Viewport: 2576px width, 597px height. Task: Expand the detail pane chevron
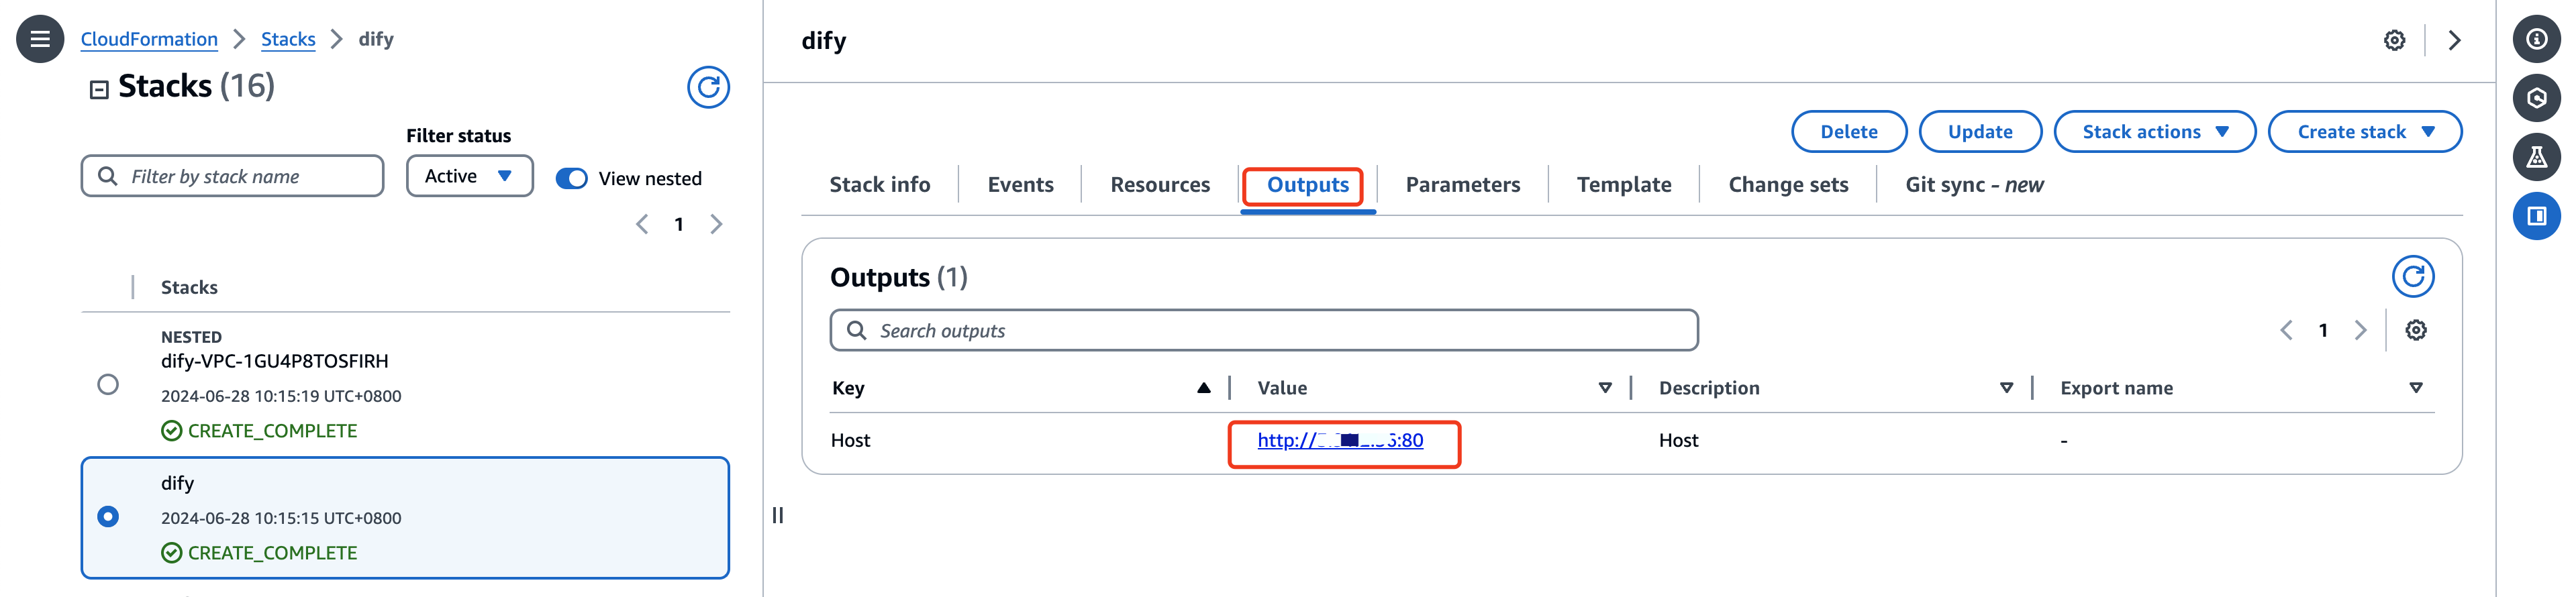pos(2454,40)
